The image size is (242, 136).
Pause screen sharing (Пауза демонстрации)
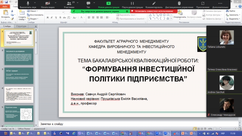132,5
